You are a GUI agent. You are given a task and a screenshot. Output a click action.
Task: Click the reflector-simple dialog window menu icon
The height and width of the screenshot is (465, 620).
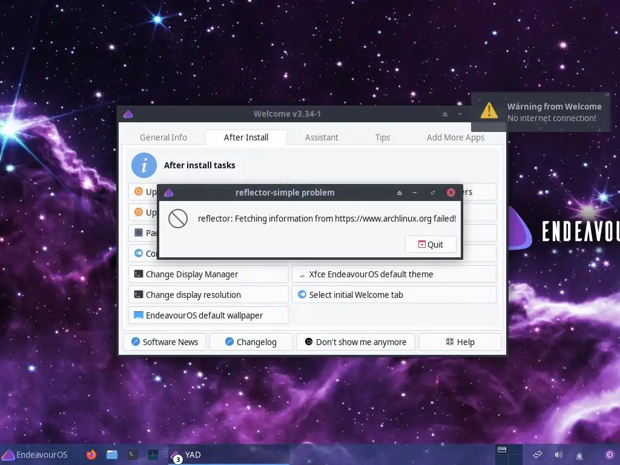168,193
